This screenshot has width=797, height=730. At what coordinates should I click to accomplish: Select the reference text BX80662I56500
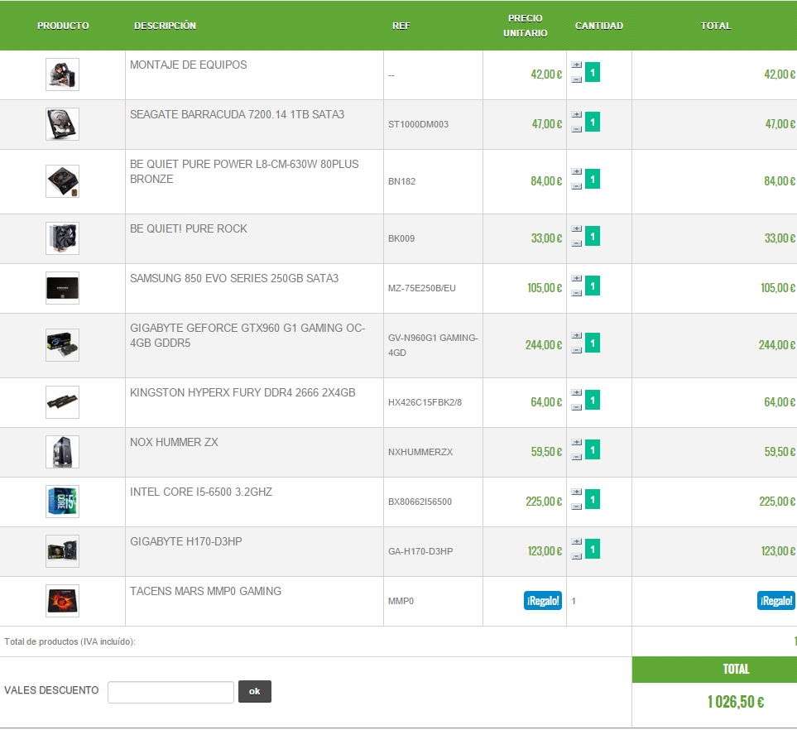(x=420, y=502)
